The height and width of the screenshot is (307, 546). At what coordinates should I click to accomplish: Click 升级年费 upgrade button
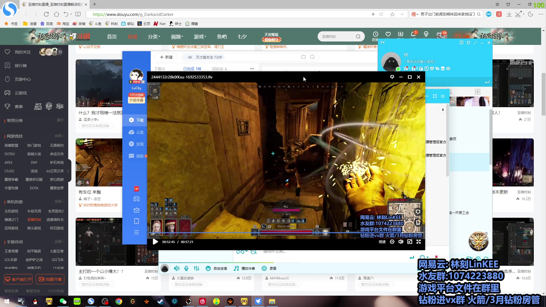click(136, 100)
